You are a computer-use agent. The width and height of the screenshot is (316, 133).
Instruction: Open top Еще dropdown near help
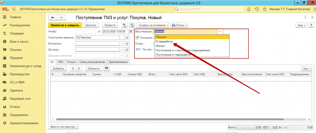tap(301, 25)
